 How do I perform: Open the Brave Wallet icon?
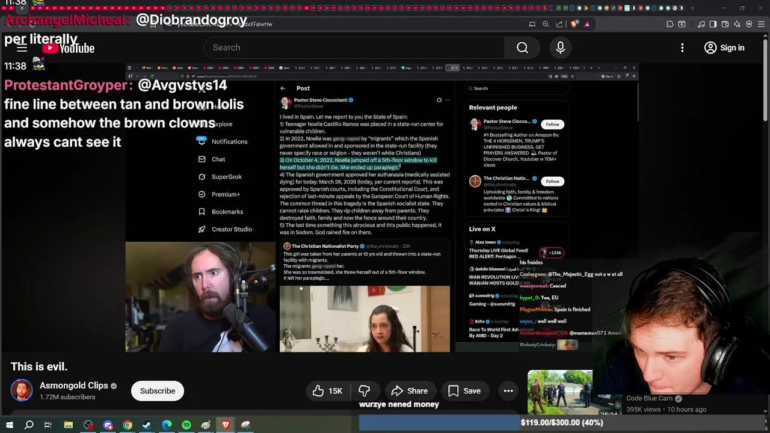(725, 24)
